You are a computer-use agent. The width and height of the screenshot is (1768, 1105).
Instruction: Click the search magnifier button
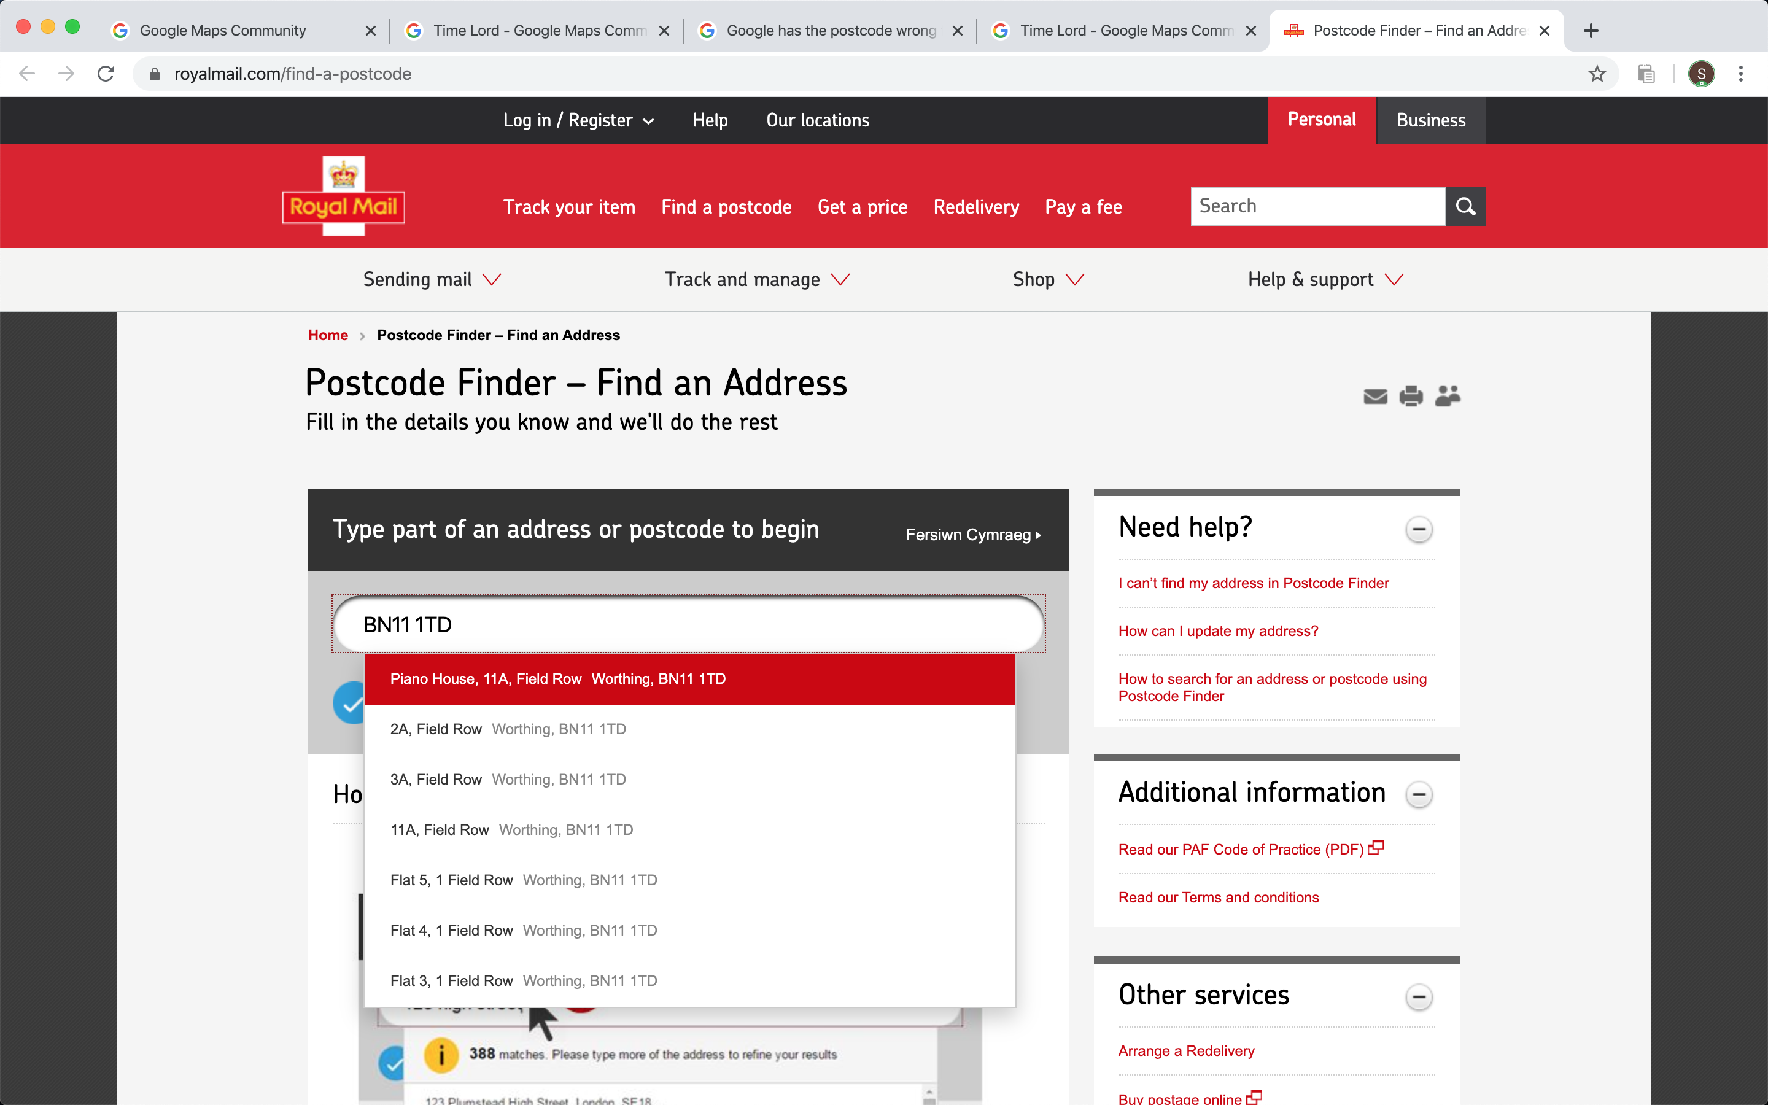pos(1465,206)
